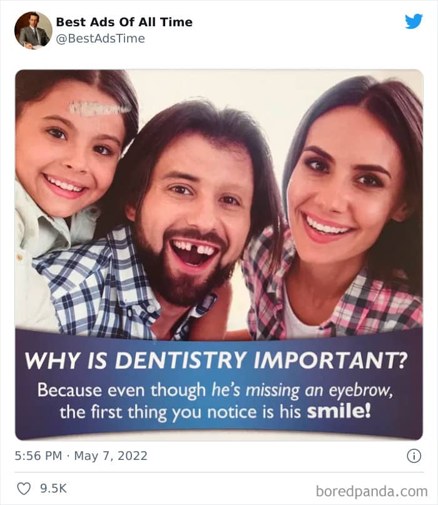Open the tweet info circle icon
Image resolution: width=438 pixels, height=505 pixels.
coord(414,456)
